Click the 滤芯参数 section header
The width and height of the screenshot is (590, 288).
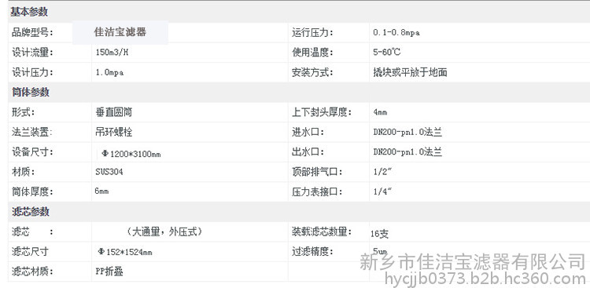click(30, 212)
